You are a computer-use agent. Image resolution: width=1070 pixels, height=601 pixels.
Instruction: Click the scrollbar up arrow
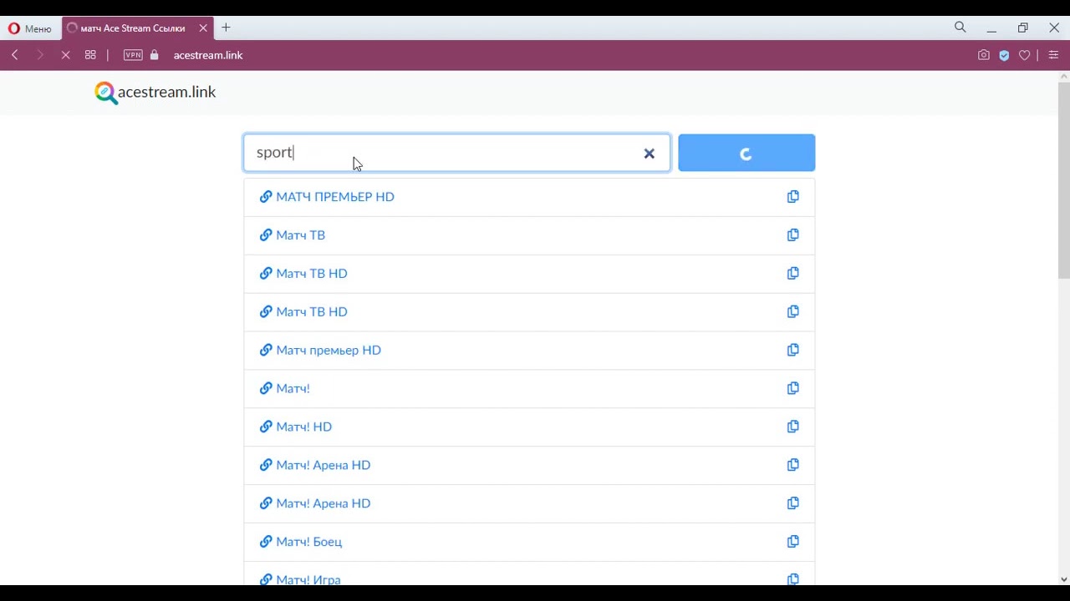point(1063,76)
